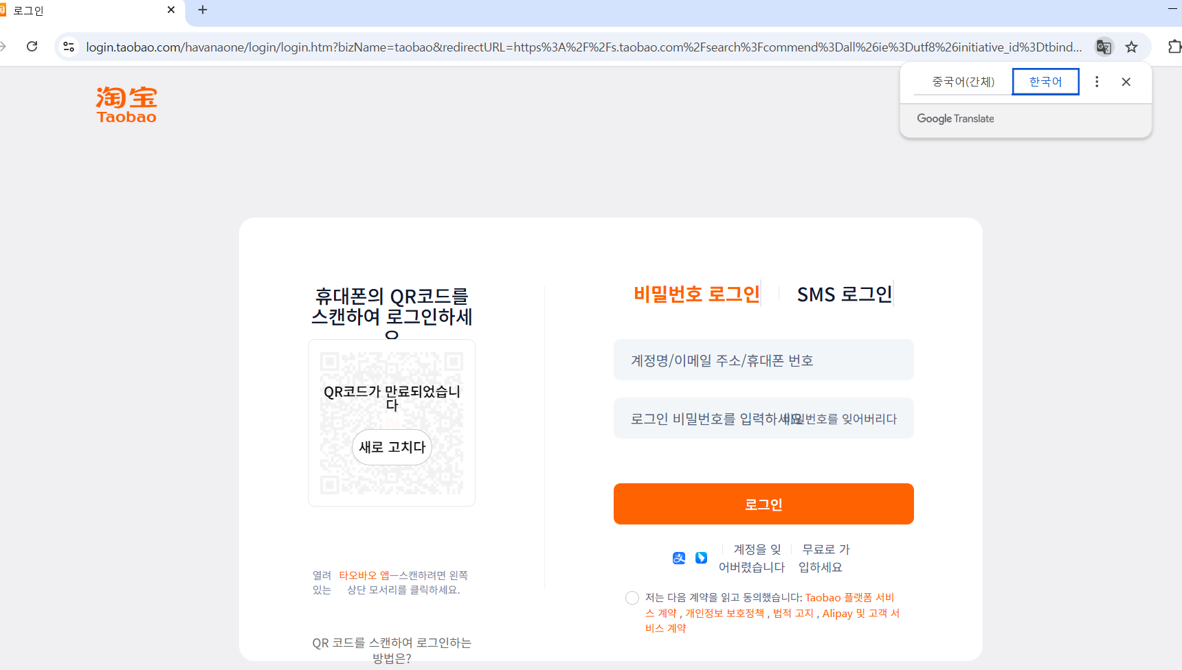Check the agreement consent circle

coord(632,598)
